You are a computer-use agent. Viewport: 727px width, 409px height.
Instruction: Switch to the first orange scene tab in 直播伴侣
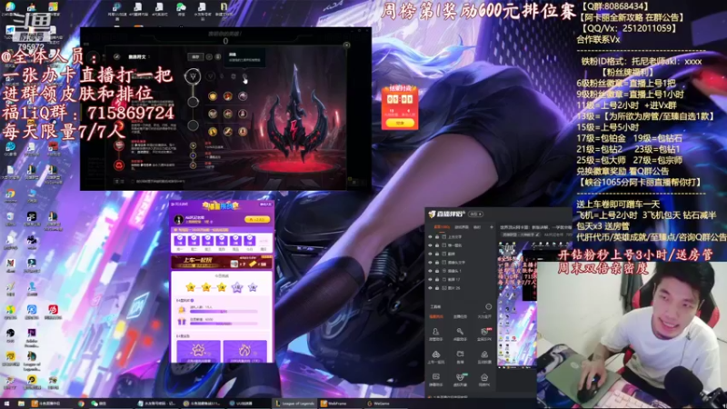click(x=442, y=227)
